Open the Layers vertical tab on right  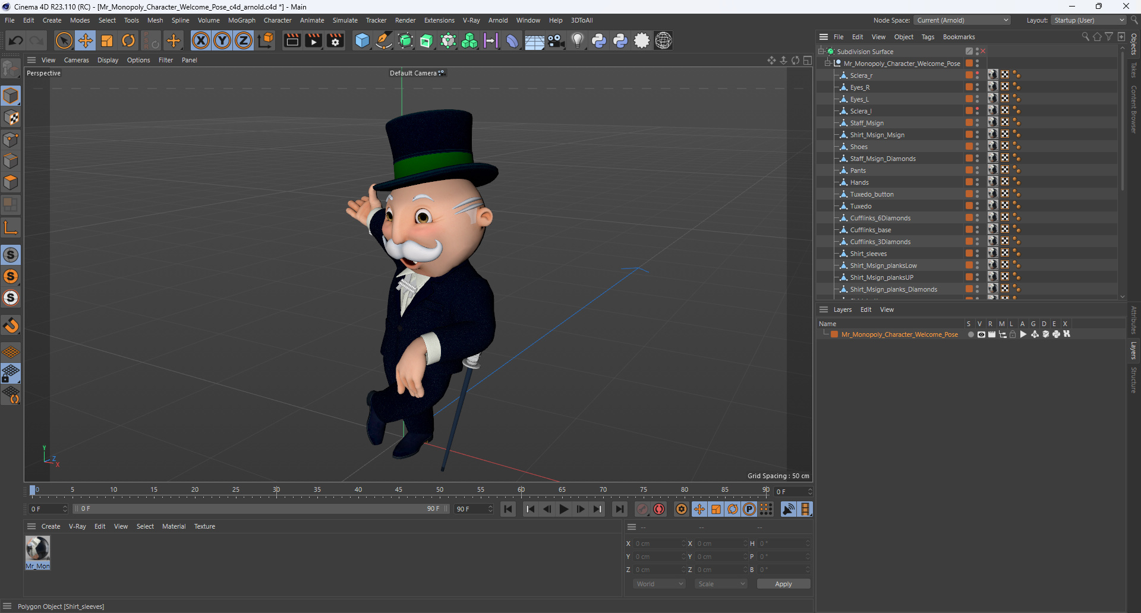1133,350
